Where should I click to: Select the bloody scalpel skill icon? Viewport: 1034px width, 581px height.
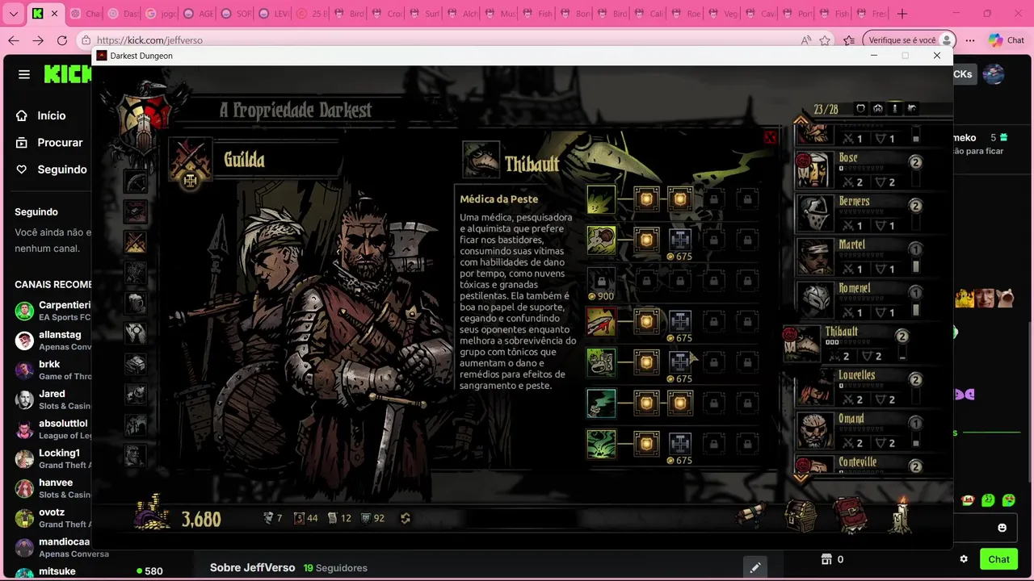tap(601, 322)
